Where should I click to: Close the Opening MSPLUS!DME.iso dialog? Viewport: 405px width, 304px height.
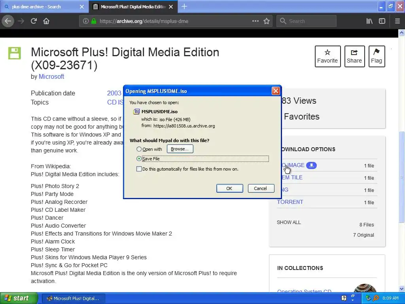point(276,91)
